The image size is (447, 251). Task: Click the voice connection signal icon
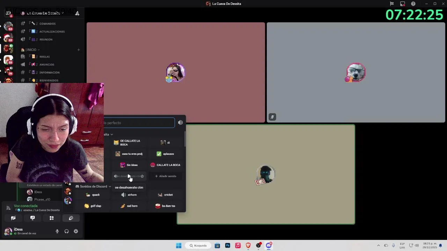8,208
